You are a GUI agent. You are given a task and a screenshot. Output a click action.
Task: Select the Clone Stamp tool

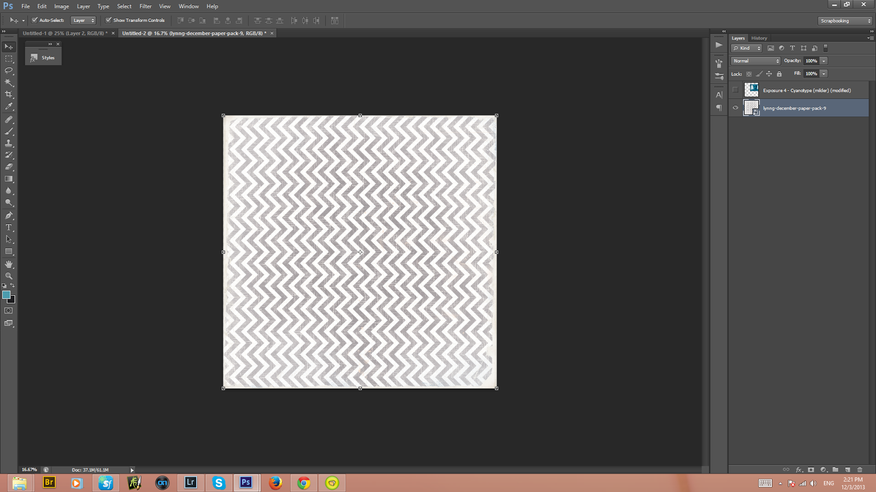tap(9, 143)
